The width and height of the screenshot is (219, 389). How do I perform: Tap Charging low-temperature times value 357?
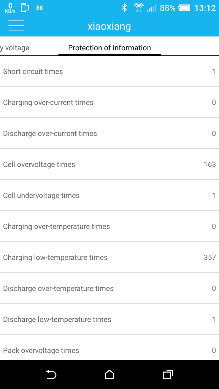pyautogui.click(x=210, y=258)
